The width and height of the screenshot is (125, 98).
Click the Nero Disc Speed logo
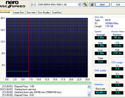pyautogui.click(x=12, y=4)
